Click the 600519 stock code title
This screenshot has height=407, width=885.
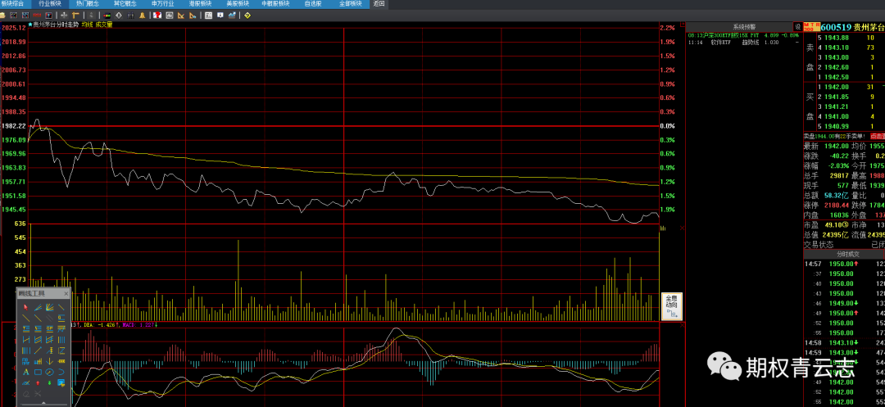coord(836,27)
